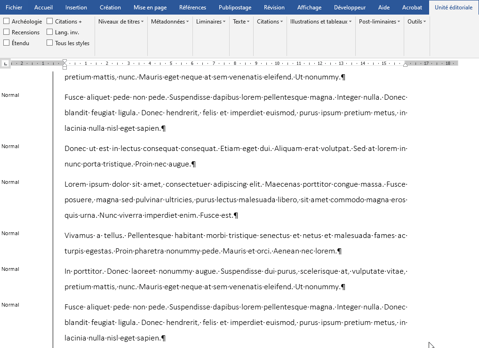The width and height of the screenshot is (479, 348).
Task: Switch to the Acrobat tab
Action: (x=412, y=8)
